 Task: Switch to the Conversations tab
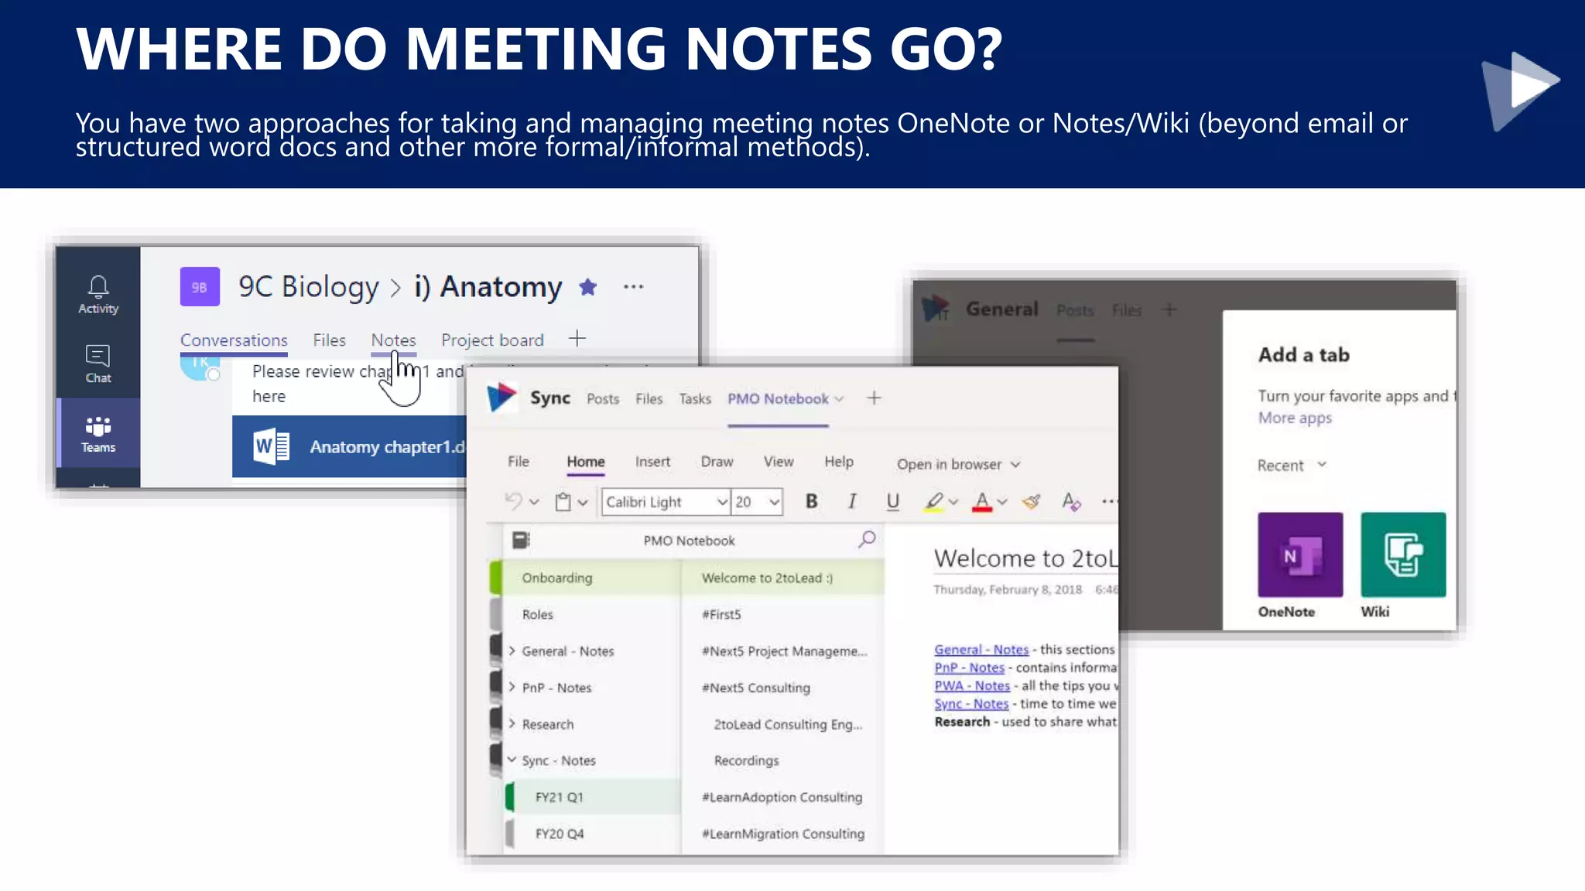(x=234, y=340)
